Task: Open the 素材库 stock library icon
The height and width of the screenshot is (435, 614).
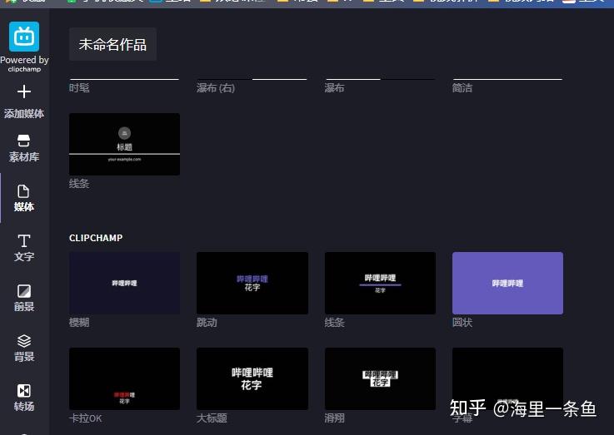Action: (24, 141)
